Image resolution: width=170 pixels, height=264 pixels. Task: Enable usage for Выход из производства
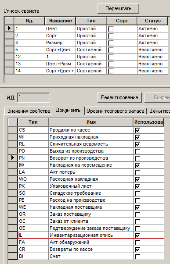(x=137, y=151)
